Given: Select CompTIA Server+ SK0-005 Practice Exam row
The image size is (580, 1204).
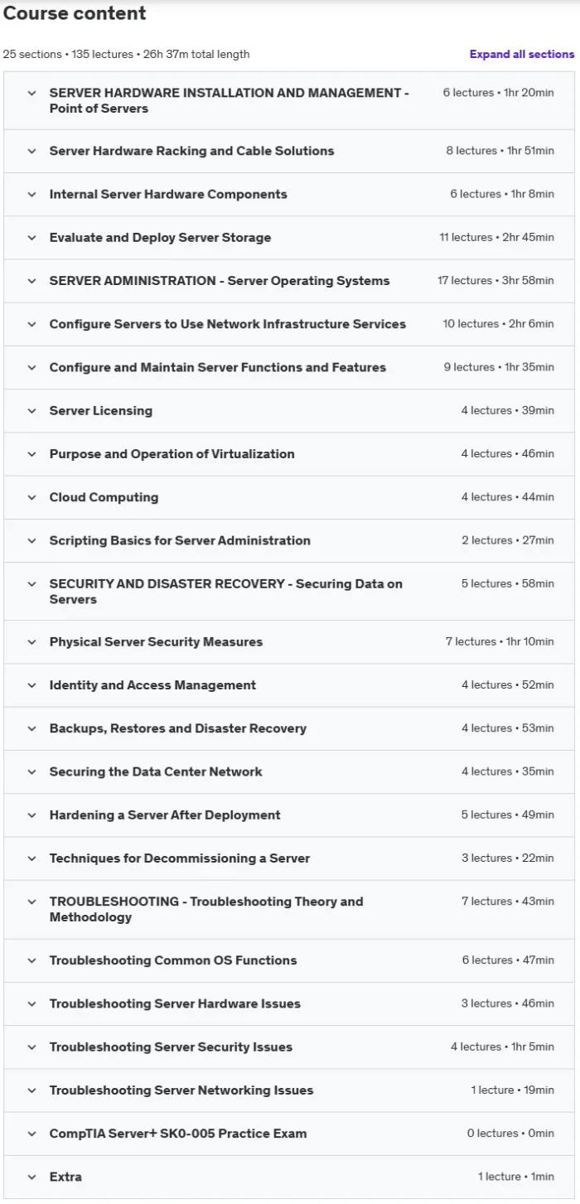Looking at the screenshot, I should [289, 1134].
